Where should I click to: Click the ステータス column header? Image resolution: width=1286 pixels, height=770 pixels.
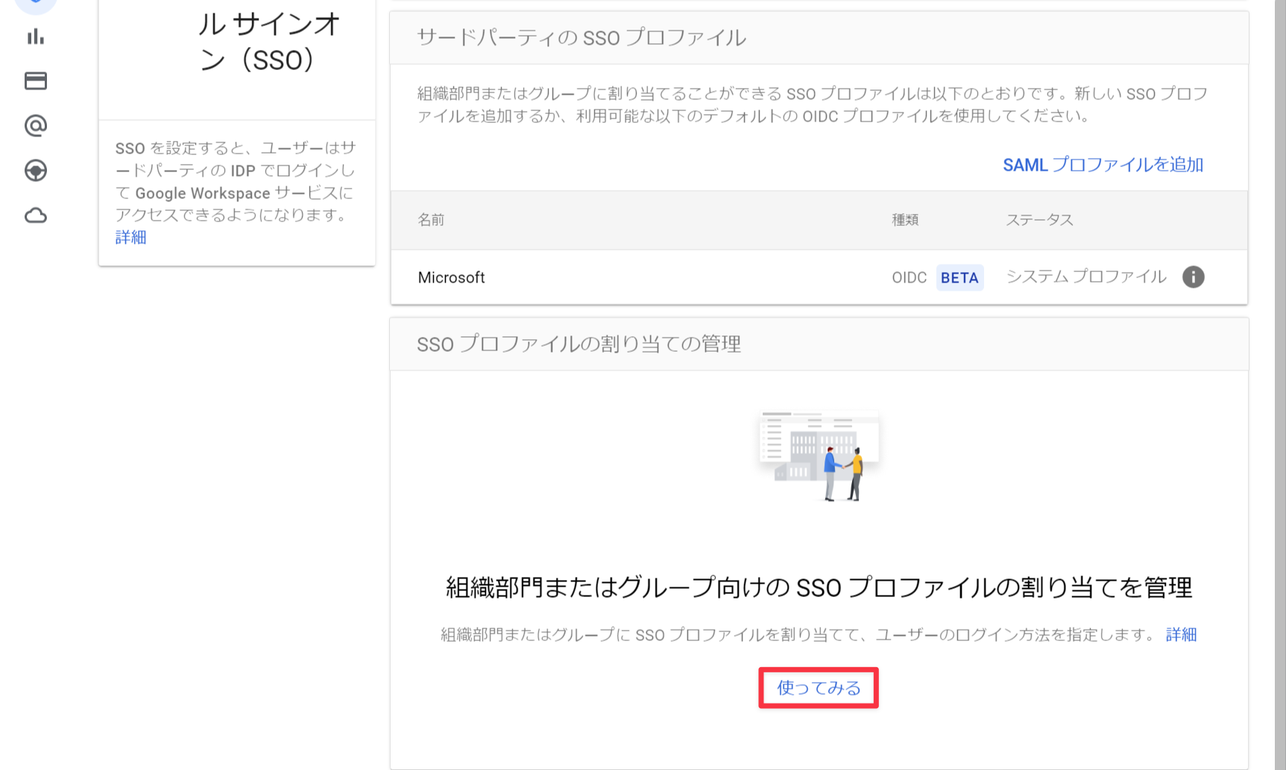[x=1039, y=220]
